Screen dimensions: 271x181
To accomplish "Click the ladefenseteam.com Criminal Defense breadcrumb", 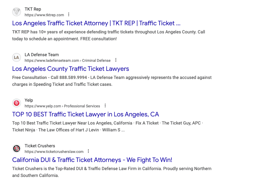I will 67,61.
